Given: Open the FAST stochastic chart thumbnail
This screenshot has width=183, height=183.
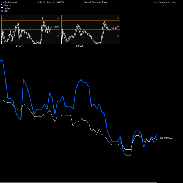Looking at the screenshot, I should [x=31, y=29].
